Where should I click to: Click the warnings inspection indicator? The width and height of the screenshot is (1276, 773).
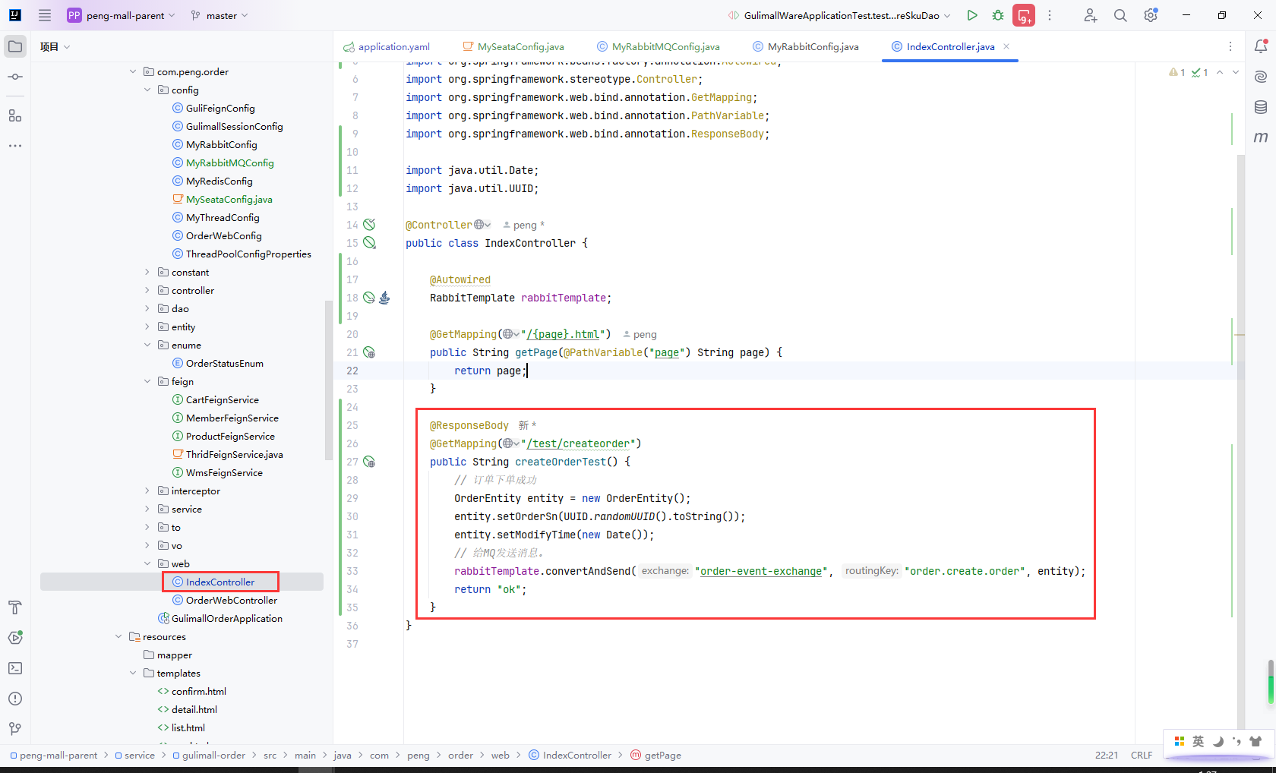pyautogui.click(x=1177, y=72)
